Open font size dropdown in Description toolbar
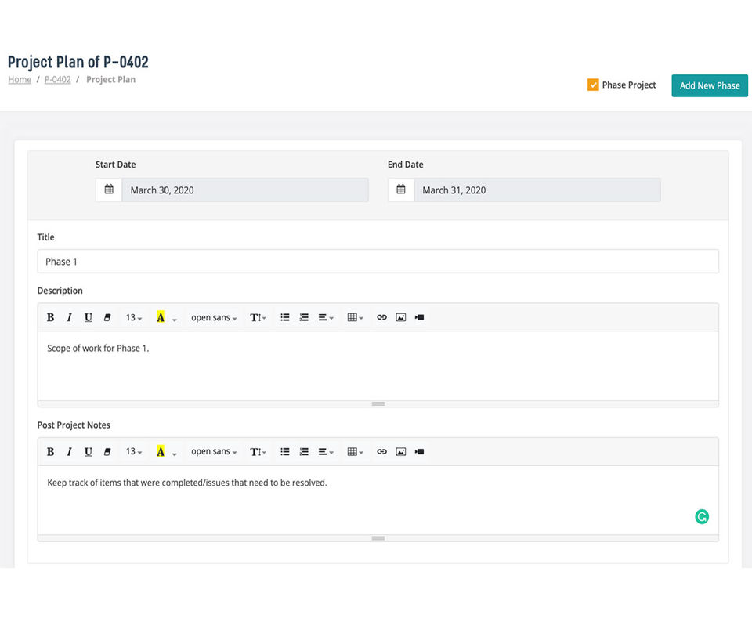Viewport: 752px width, 622px height. 134,317
